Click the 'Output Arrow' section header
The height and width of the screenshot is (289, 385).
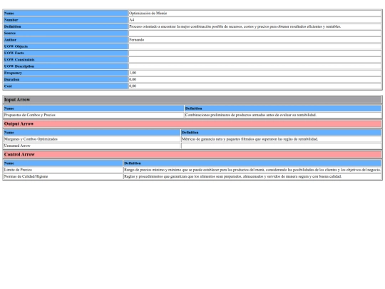point(192,124)
